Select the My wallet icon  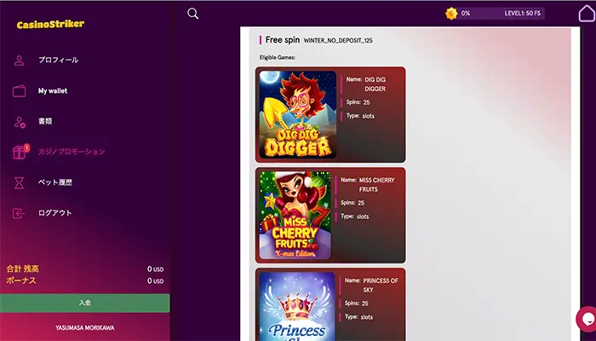(19, 91)
